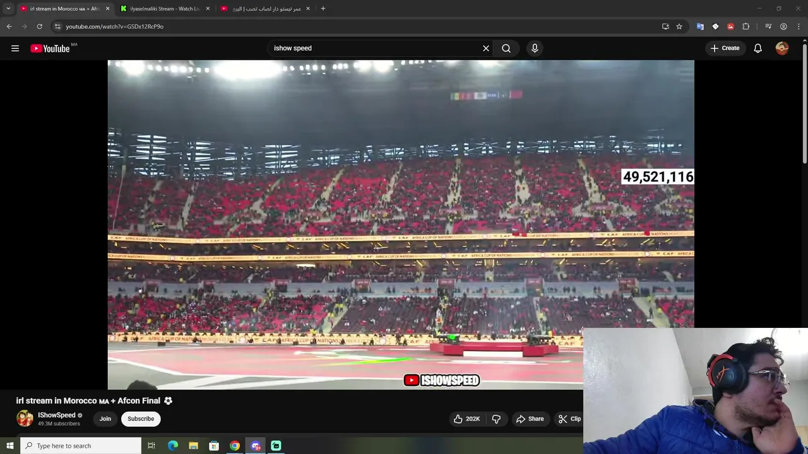Join the ISHowSpeed channel membership
This screenshot has height=454, width=808.
click(x=105, y=419)
